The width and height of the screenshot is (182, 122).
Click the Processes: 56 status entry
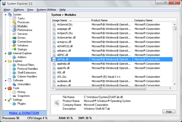[11, 118]
